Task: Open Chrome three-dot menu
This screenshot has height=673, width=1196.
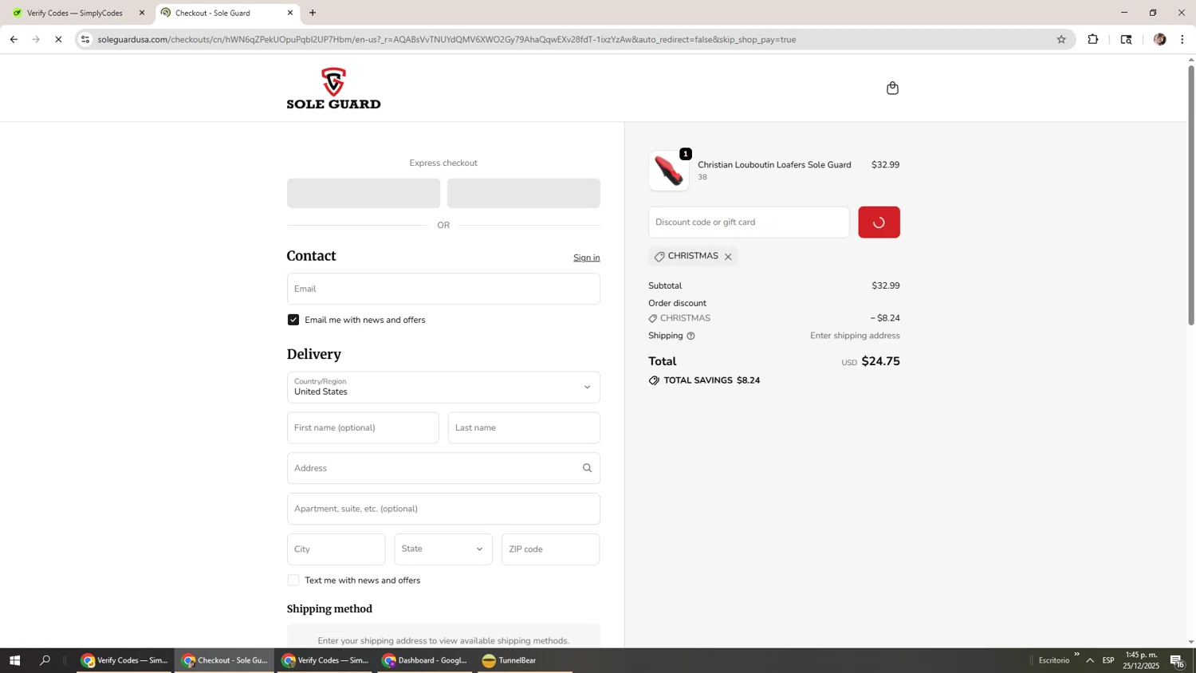Action: click(1182, 39)
